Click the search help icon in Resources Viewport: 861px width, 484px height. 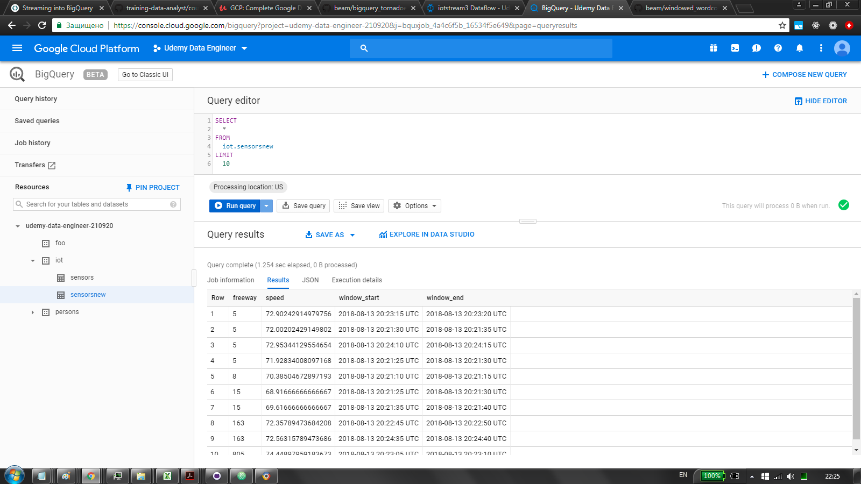(x=173, y=204)
